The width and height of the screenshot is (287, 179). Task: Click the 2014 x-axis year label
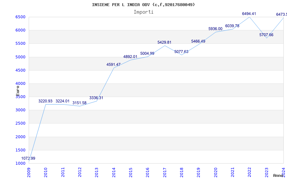point(114,173)
